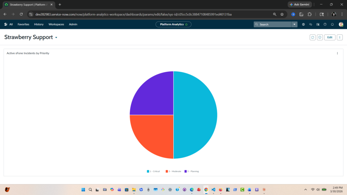The width and height of the screenshot is (347, 195).
Task: Expand the search scope dropdown arrow
Action: [294, 24]
